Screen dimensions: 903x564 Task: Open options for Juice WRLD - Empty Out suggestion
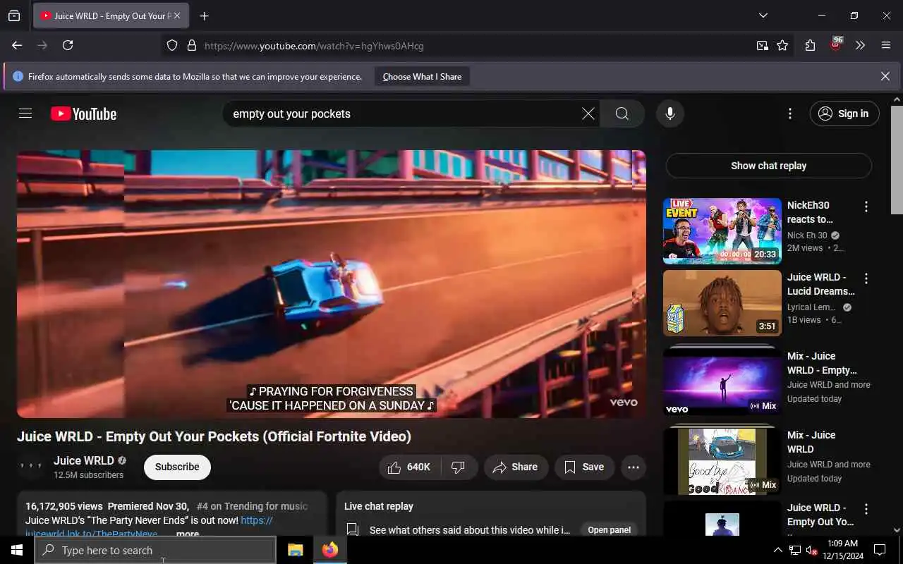pos(866,509)
